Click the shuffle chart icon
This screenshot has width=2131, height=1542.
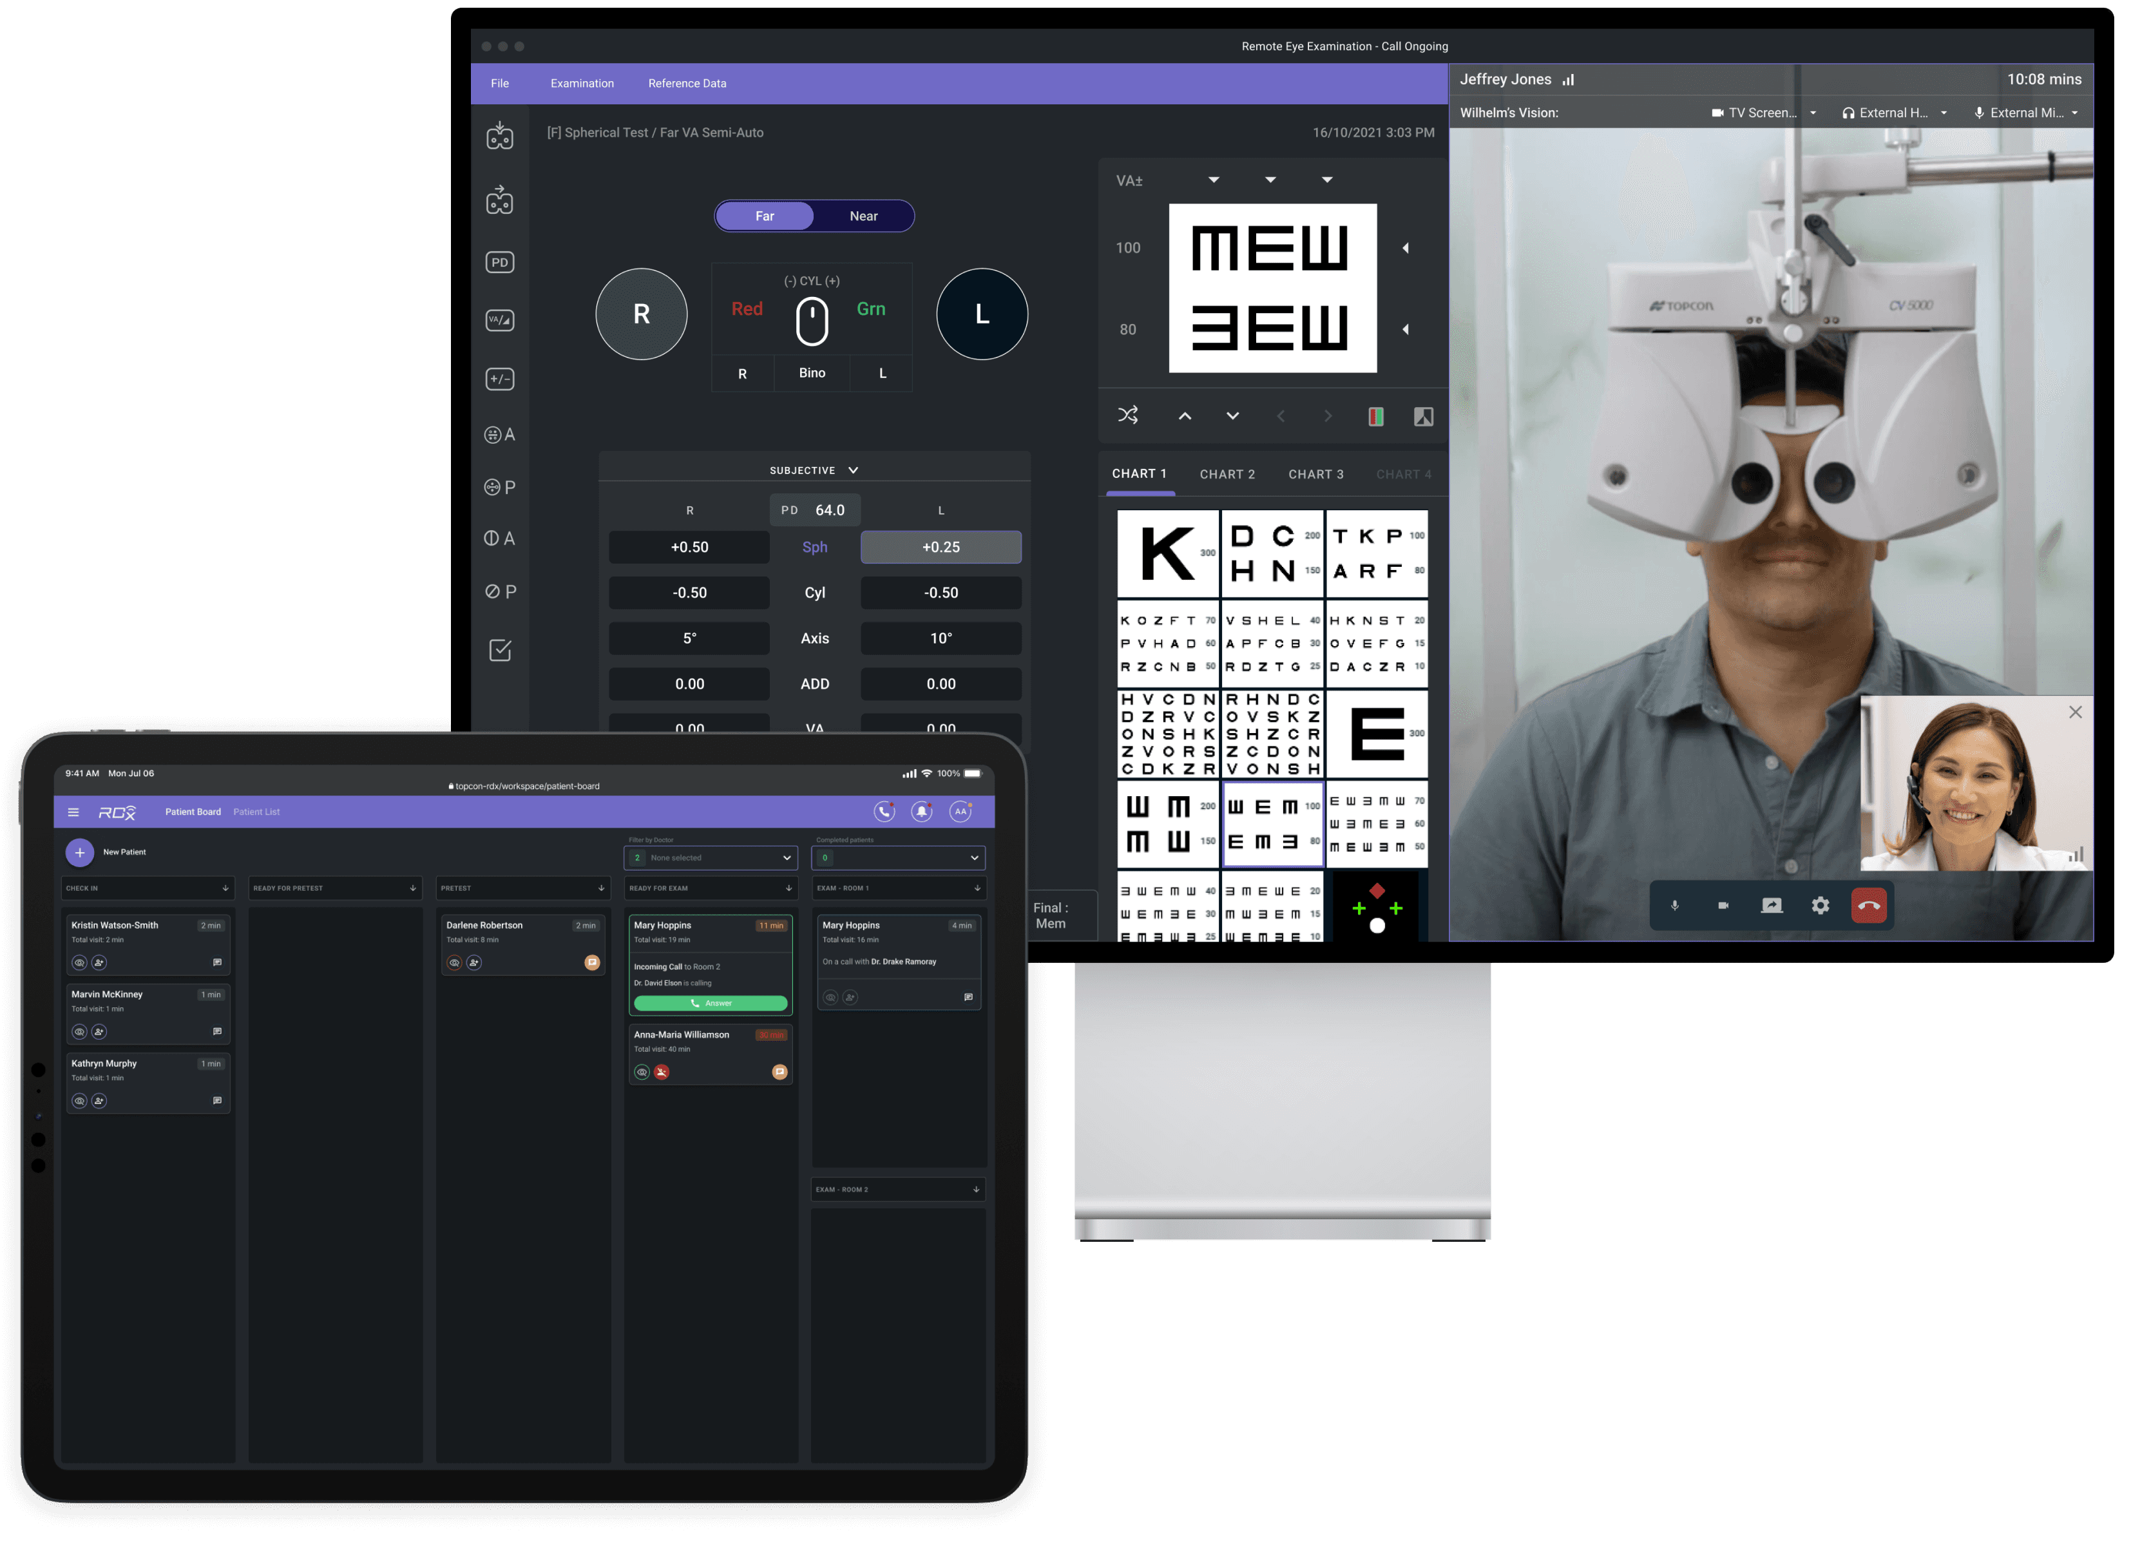click(x=1127, y=415)
